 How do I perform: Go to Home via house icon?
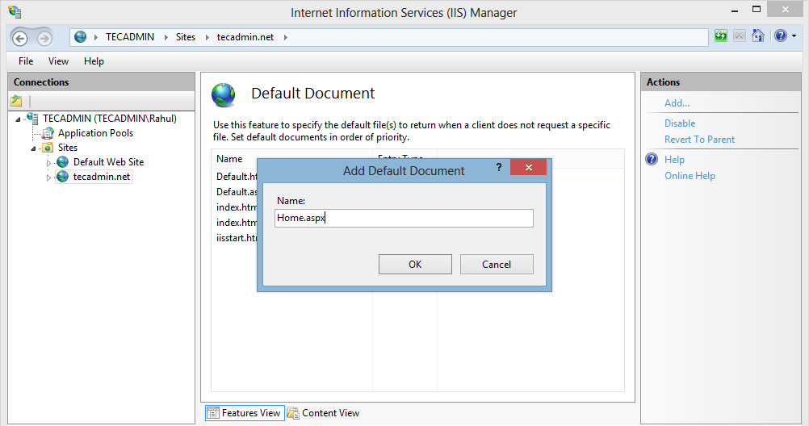758,35
